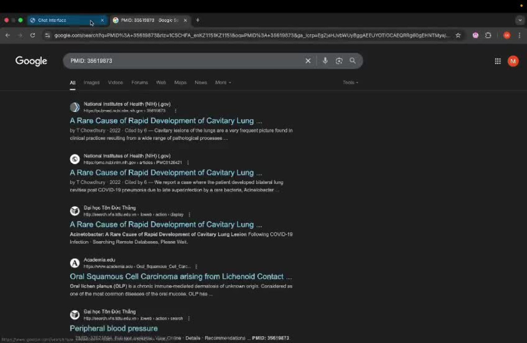Screen dimensions: 527x343
Task: View site information icon in address bar
Action: (x=47, y=35)
